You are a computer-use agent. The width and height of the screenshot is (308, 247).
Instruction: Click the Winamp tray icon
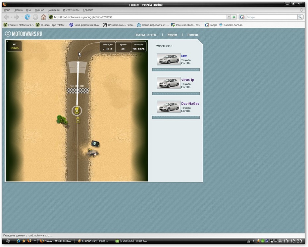tap(258, 241)
